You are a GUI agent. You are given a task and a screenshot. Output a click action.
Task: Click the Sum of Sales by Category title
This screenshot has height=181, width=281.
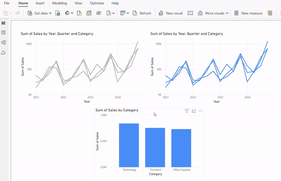[x=117, y=110]
